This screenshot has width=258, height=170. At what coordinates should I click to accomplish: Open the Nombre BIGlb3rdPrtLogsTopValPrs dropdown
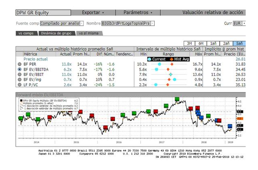(128, 23)
